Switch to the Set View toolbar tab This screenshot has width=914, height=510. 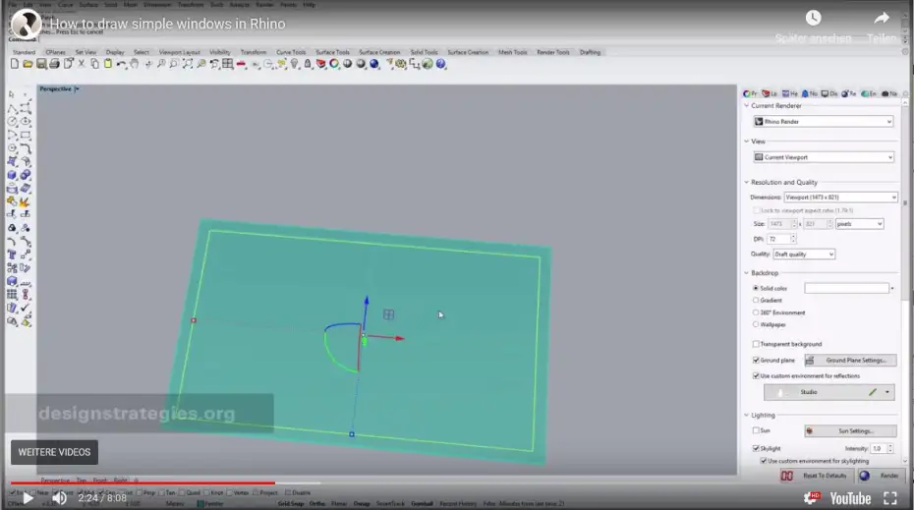coord(86,52)
